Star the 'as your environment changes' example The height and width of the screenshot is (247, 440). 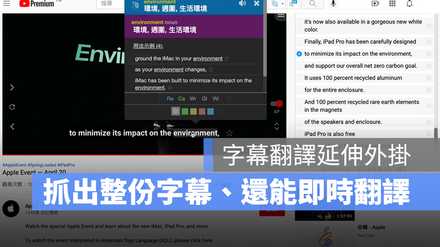point(211,70)
